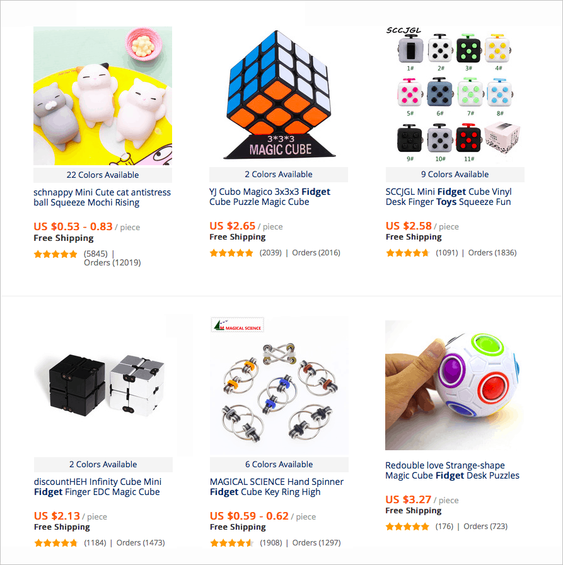Click the 6 Colors Available bar
Screen dimensions: 563x565
click(279, 465)
